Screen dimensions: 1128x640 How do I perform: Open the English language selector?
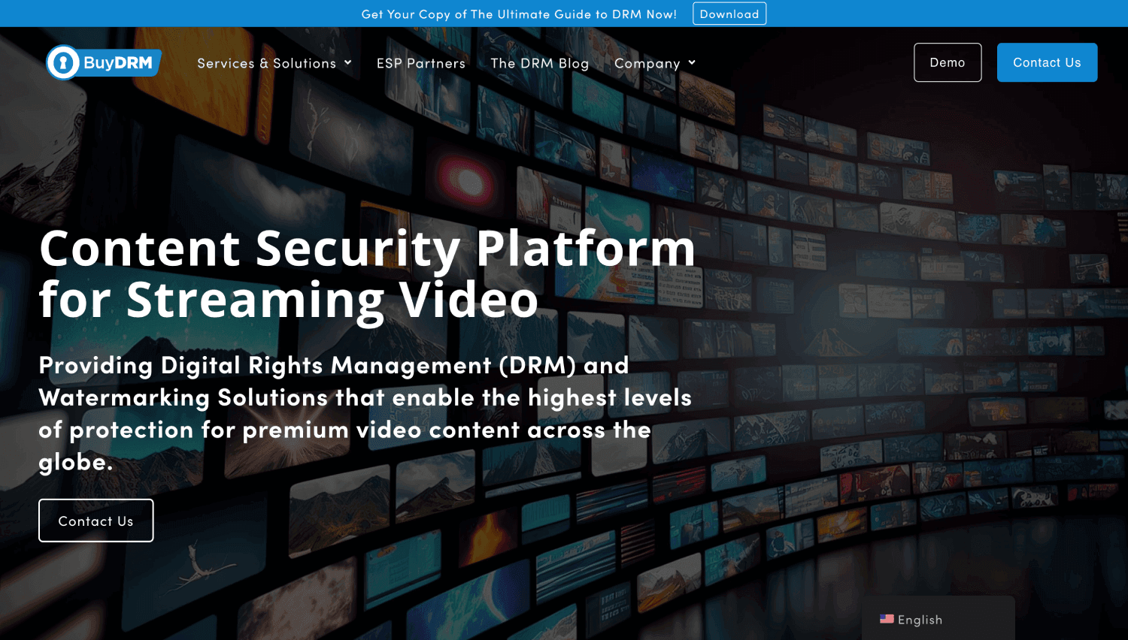coord(938,619)
